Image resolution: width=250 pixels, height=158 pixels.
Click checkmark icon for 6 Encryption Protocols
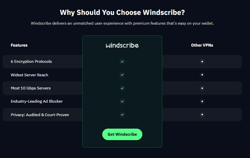click(122, 61)
